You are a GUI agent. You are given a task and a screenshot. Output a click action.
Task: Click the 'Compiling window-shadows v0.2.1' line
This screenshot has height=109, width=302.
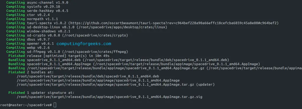click(38, 31)
